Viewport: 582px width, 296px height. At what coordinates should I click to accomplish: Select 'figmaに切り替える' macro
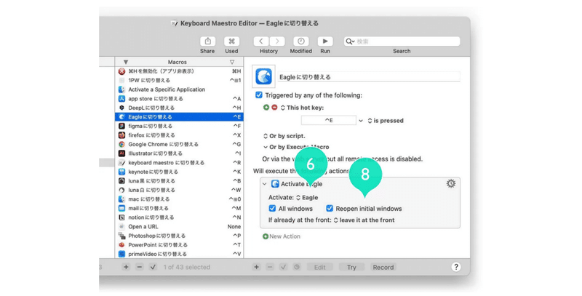pos(179,126)
